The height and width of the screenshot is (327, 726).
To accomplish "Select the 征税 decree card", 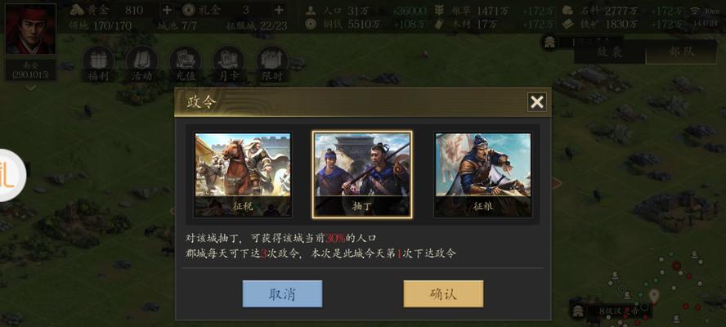I will coord(243,175).
